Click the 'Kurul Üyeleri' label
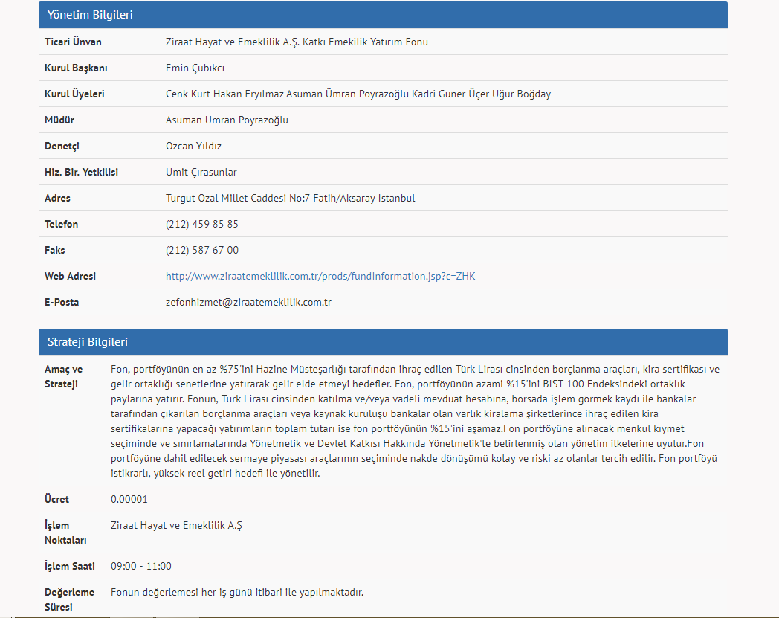 click(74, 94)
